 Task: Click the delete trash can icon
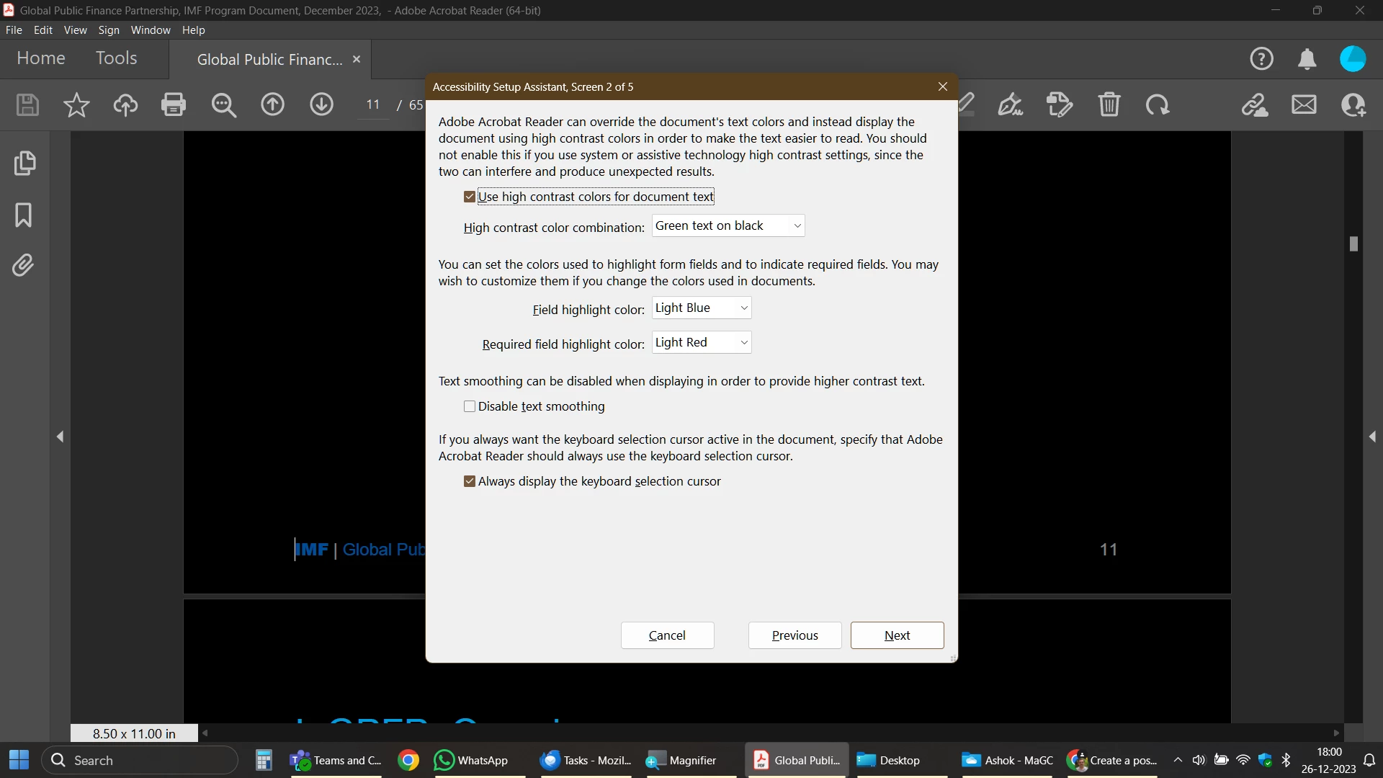(x=1109, y=105)
